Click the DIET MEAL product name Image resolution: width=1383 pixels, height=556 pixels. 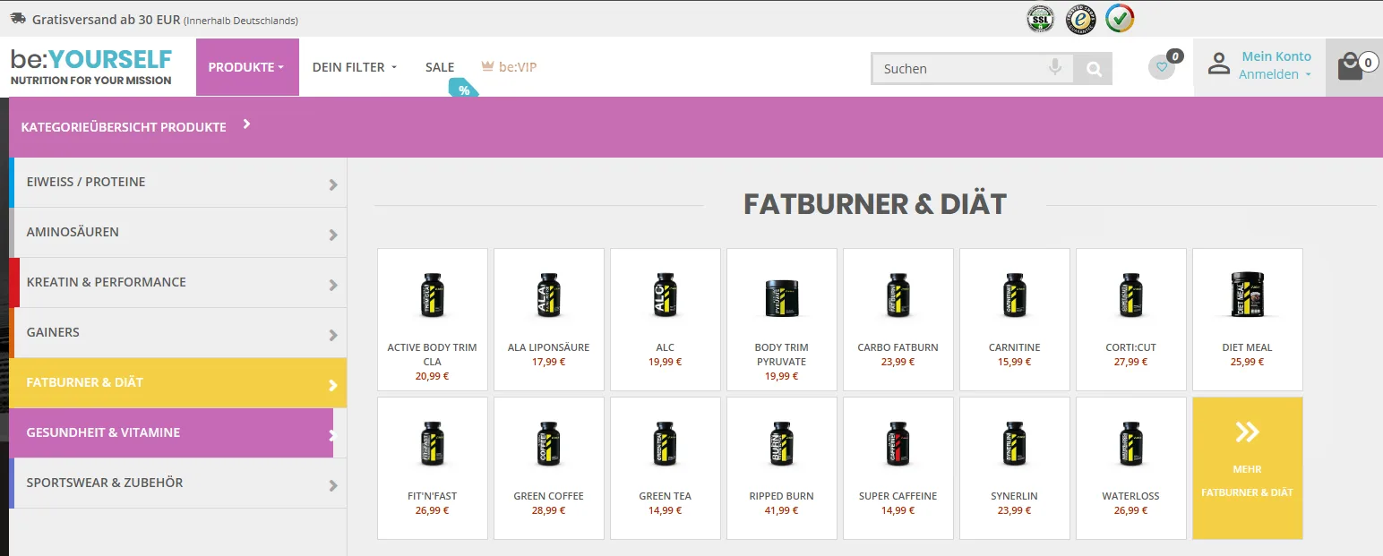tap(1247, 347)
